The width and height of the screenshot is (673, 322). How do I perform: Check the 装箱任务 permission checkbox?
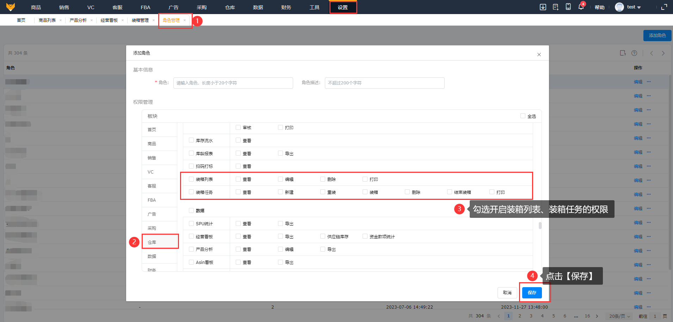click(x=191, y=192)
